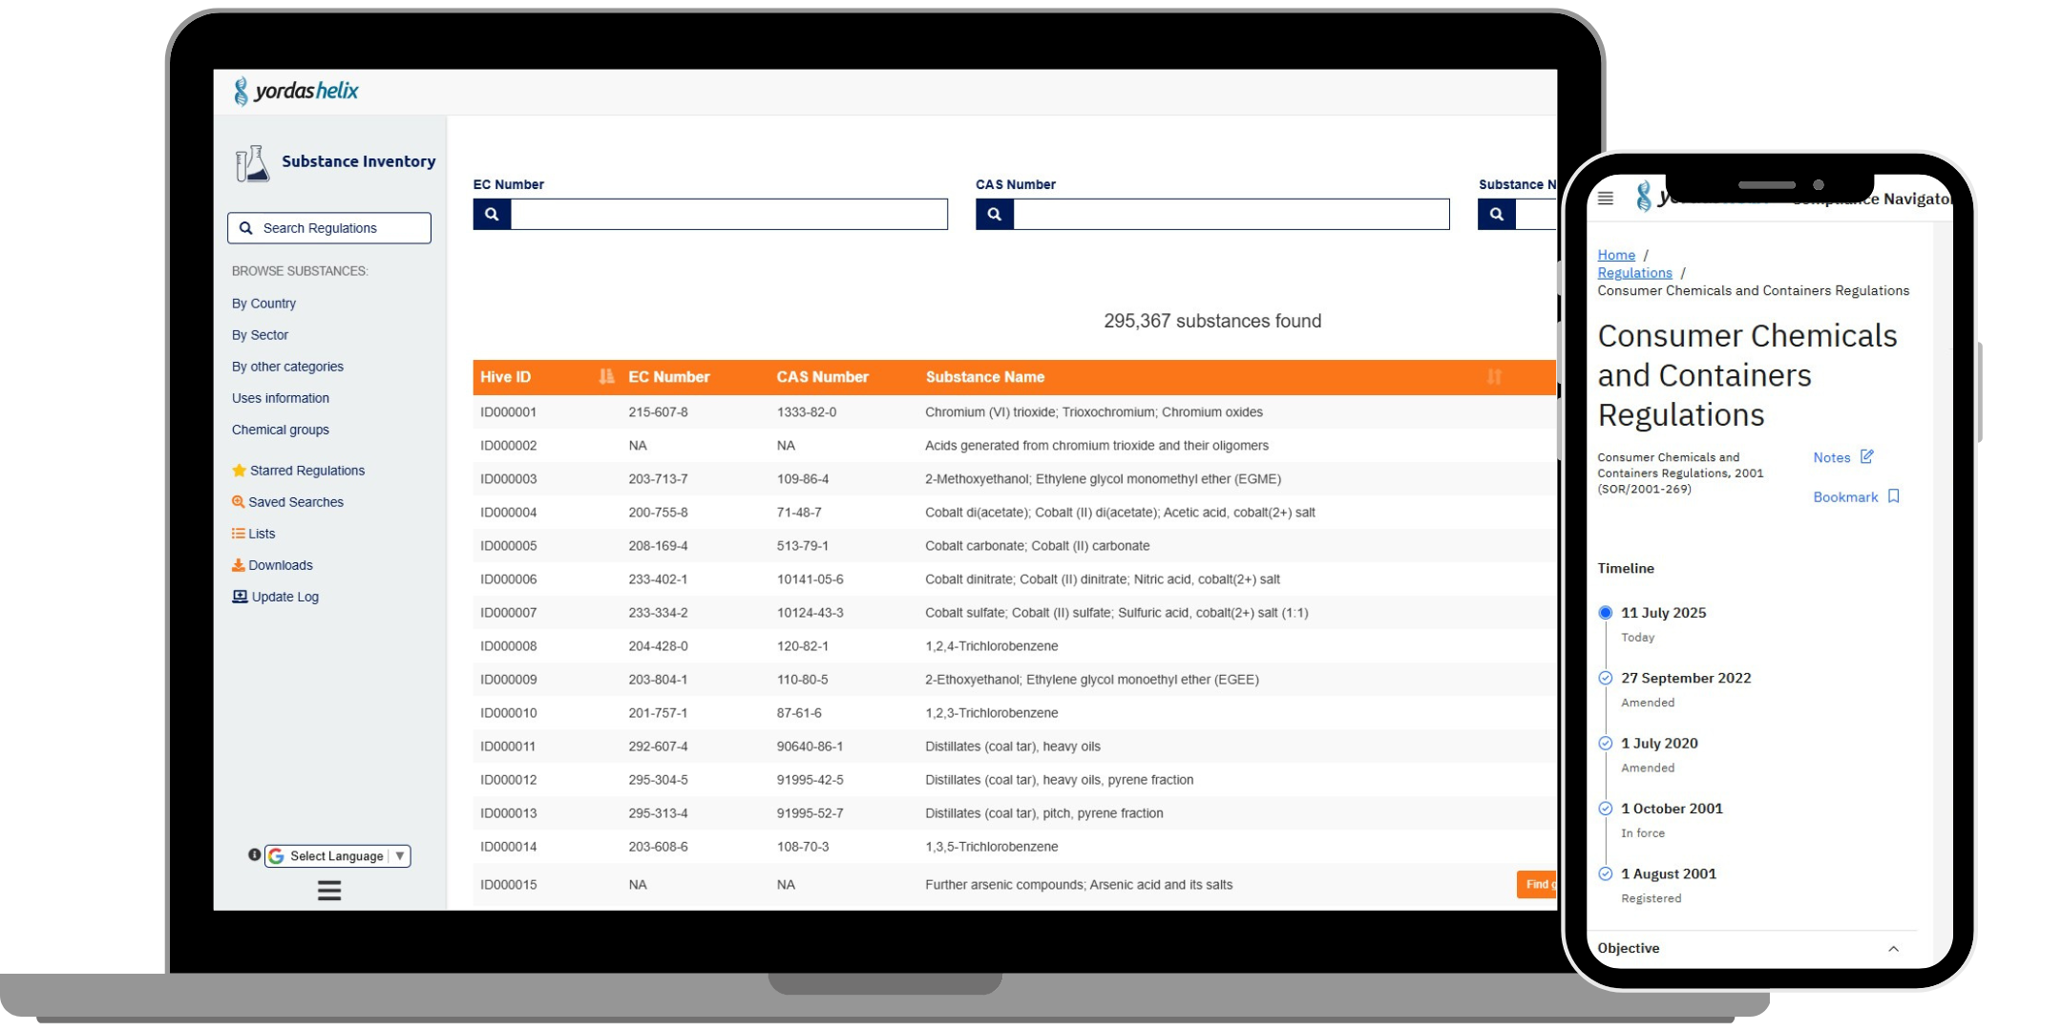Select the 1 October 2001 timeline point
The height and width of the screenshot is (1031, 2062).
1606,809
